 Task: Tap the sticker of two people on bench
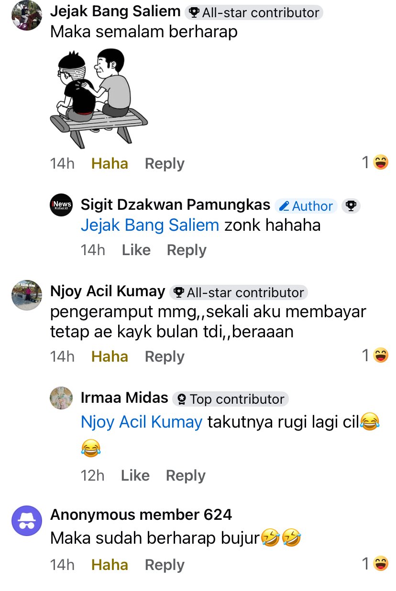coord(99,98)
